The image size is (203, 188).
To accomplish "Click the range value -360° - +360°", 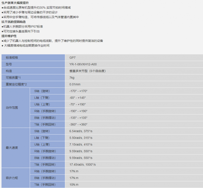I will 78,125.
